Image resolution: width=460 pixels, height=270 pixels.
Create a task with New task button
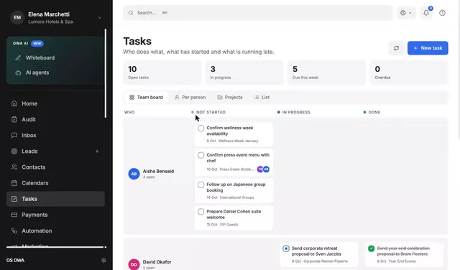[x=428, y=48]
